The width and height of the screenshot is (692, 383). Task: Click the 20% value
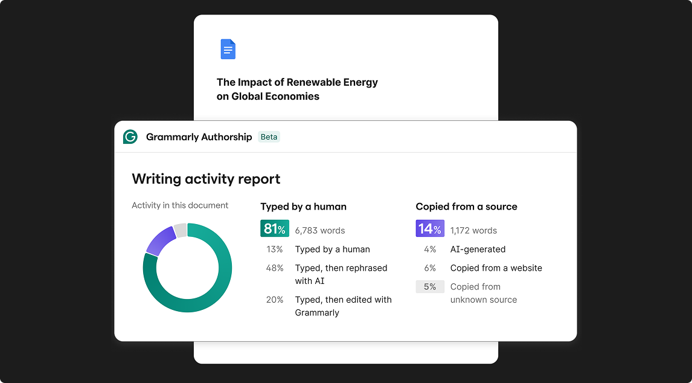(x=275, y=300)
